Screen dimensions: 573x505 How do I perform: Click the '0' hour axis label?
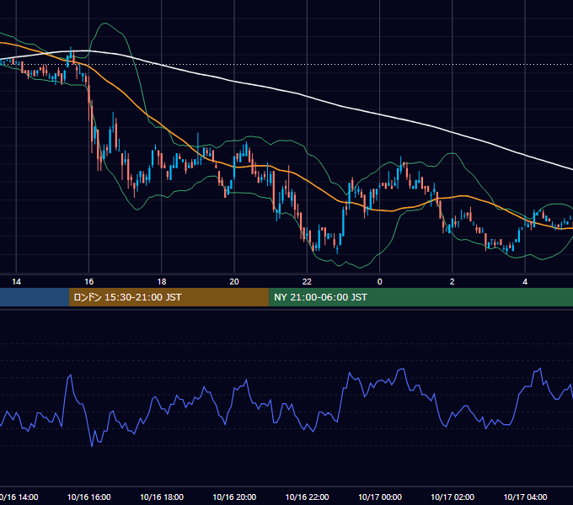coord(380,282)
